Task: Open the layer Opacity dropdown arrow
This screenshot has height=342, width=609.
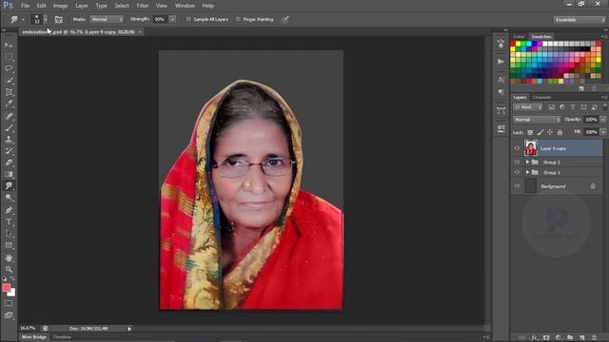Action: (x=603, y=120)
